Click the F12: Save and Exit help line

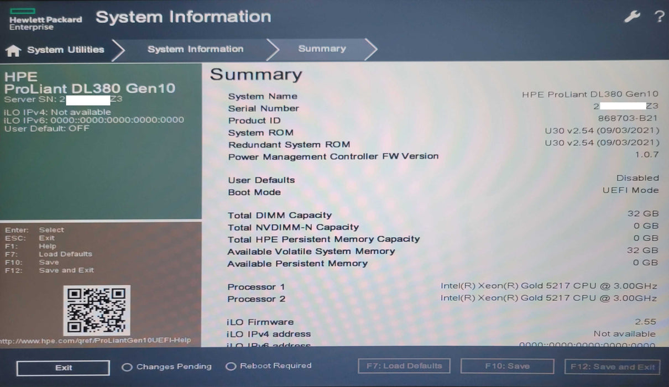click(x=50, y=270)
